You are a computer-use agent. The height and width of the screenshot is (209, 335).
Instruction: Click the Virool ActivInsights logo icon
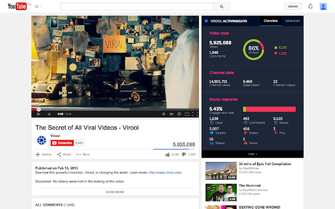point(206,21)
